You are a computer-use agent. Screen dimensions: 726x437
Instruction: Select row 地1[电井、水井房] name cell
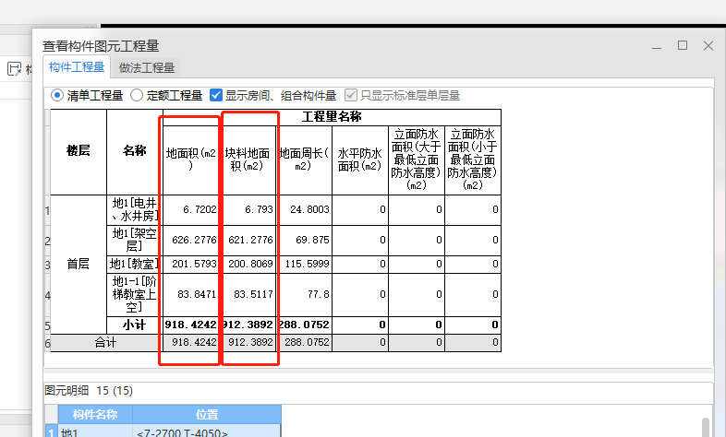coord(134,209)
